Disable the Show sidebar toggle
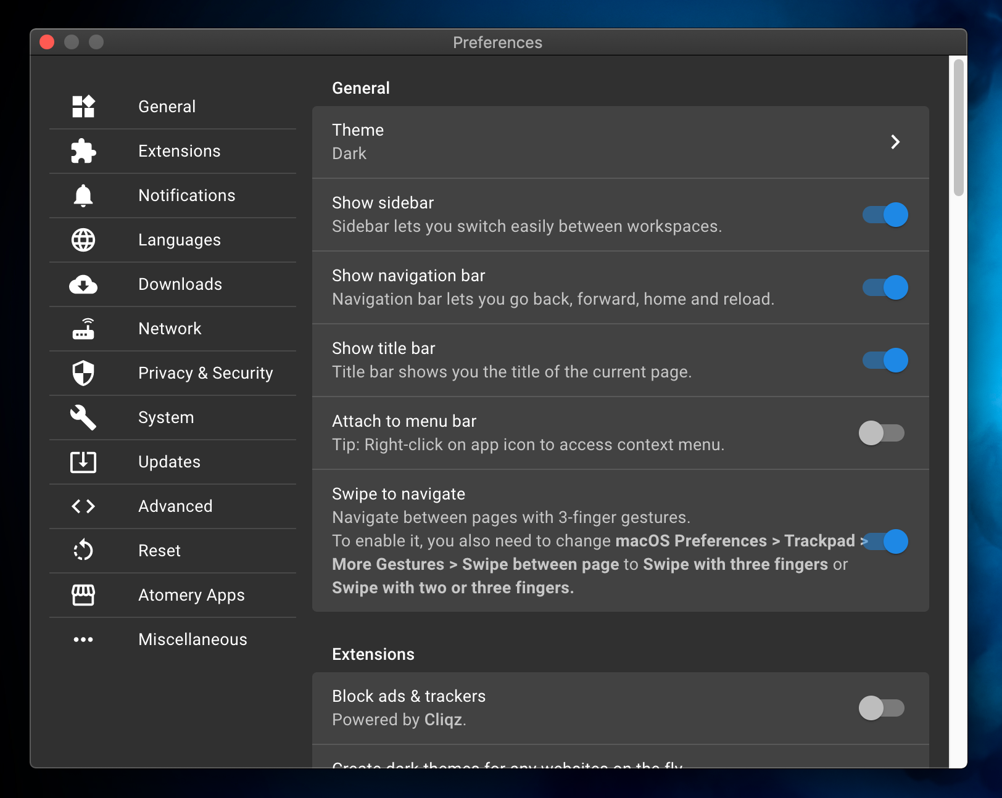1002x798 pixels. point(885,215)
